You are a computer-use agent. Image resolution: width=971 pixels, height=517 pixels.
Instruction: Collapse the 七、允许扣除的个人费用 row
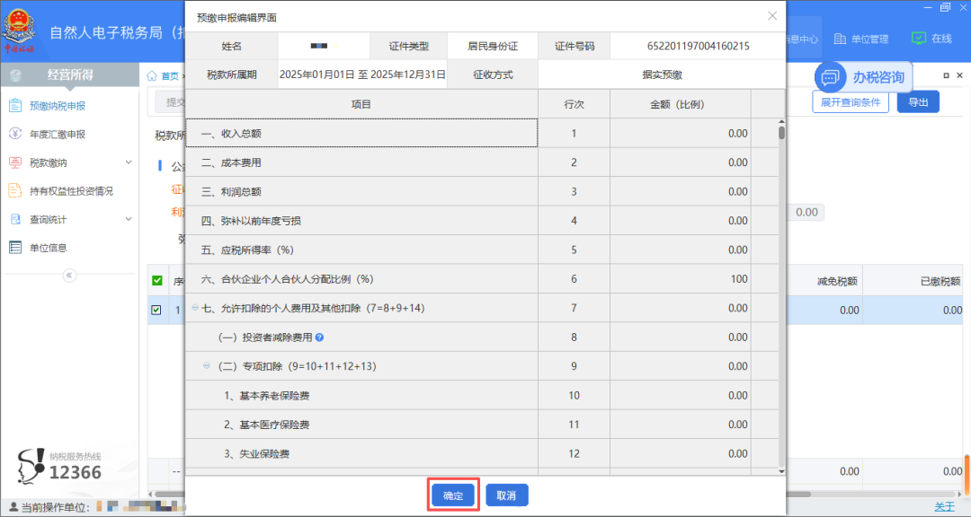196,308
